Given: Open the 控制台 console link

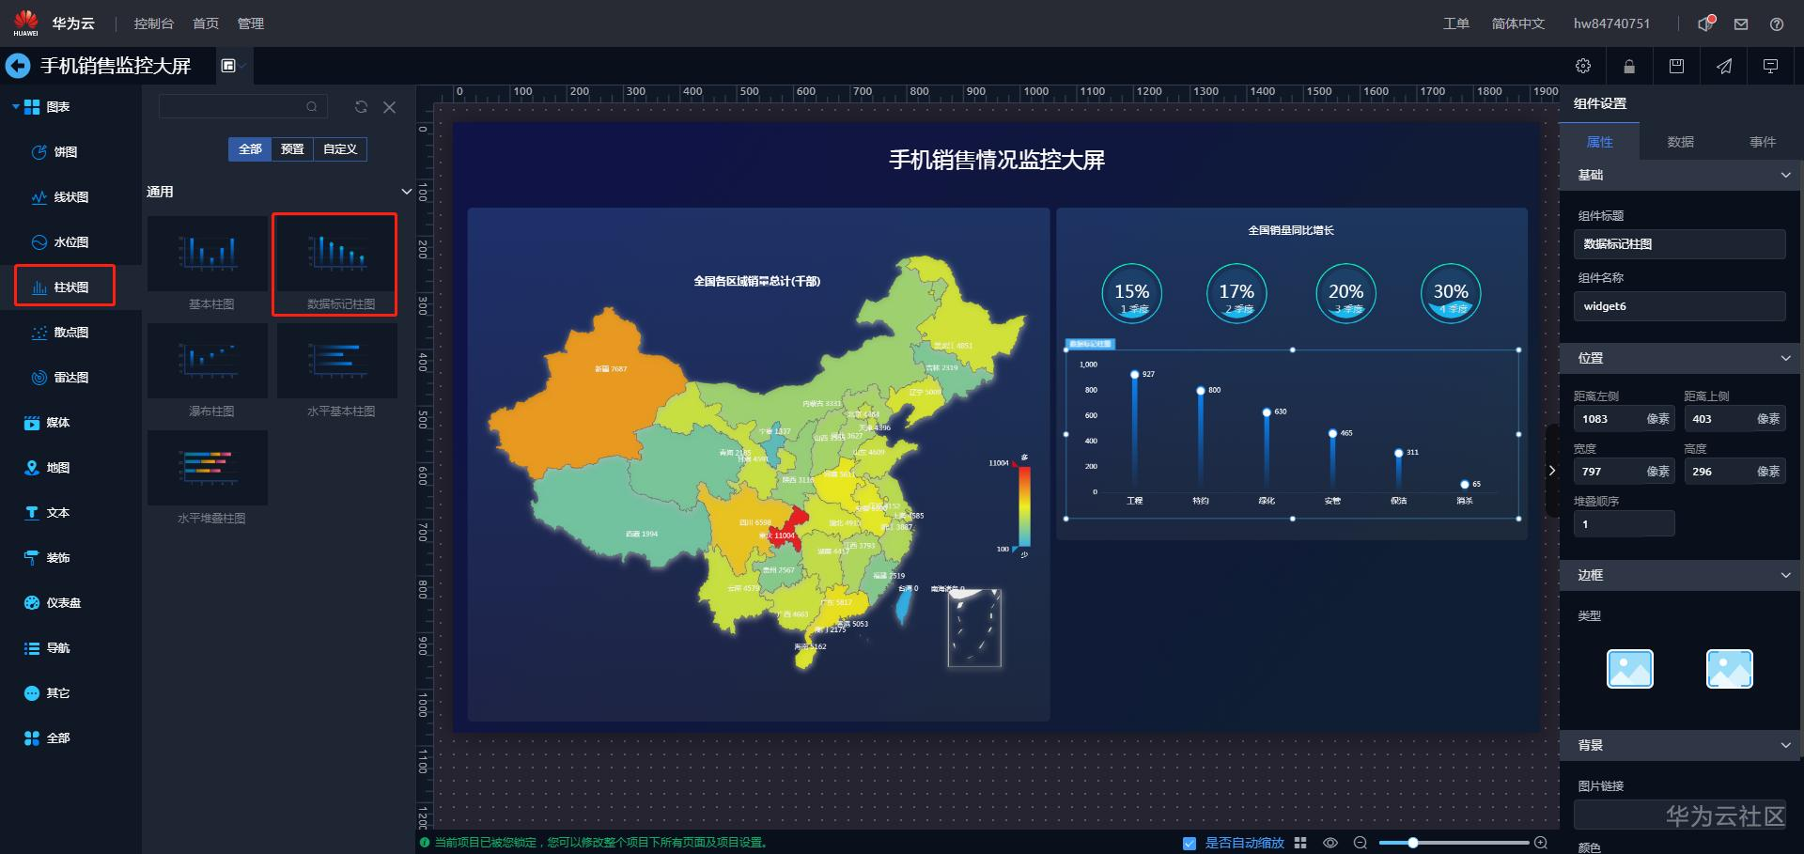Looking at the screenshot, I should [x=154, y=23].
